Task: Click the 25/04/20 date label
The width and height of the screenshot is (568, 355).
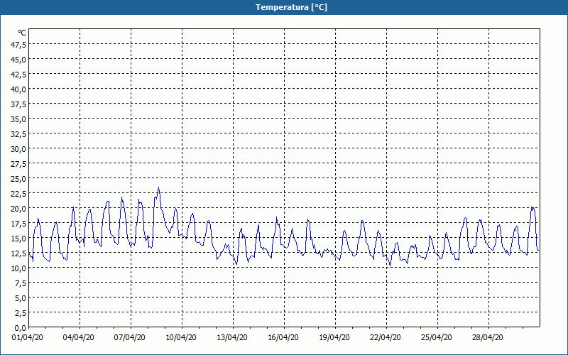Action: 437,338
